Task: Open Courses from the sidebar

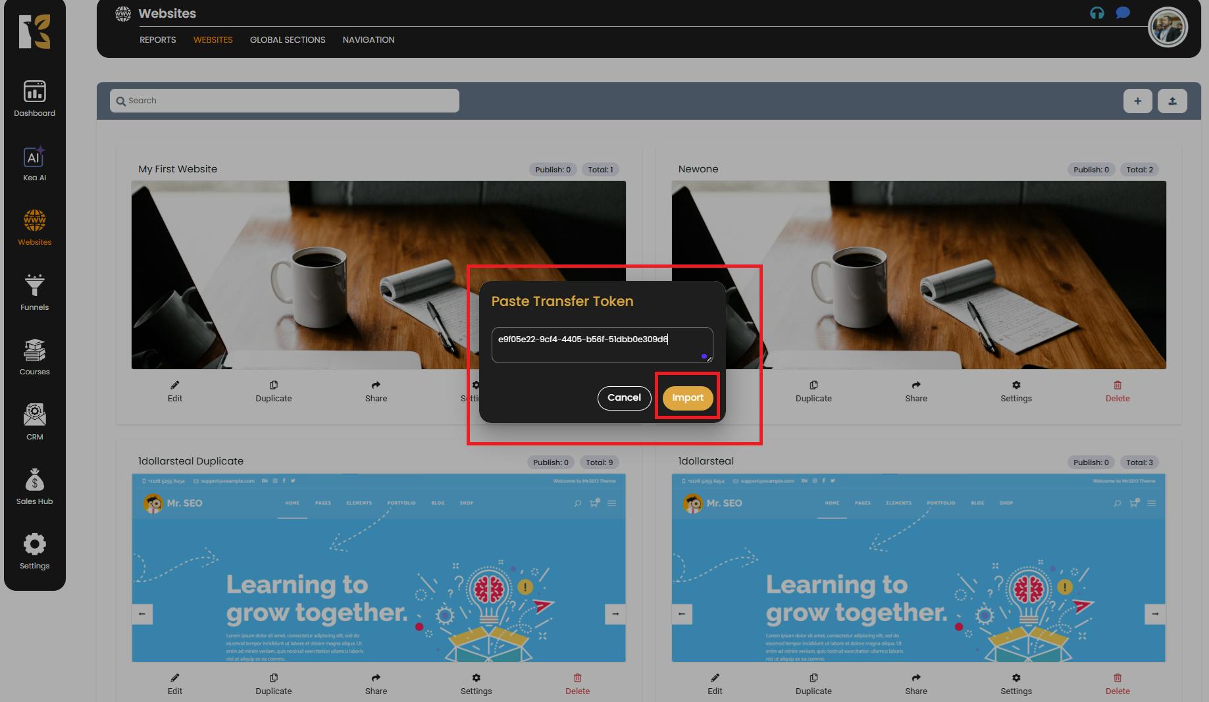Action: 34,357
